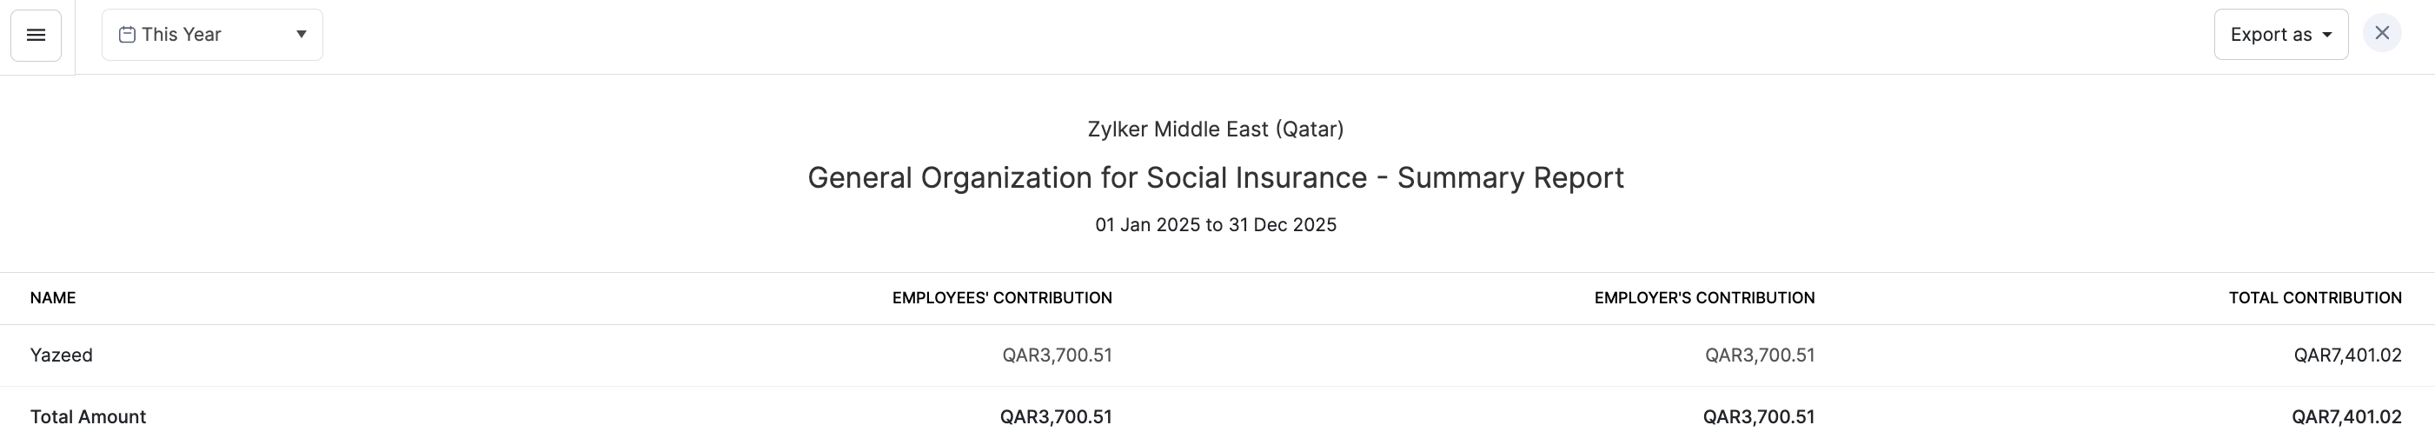Close the report with the X icon
Screen dimensions: 2435x445
pos(2382,34)
